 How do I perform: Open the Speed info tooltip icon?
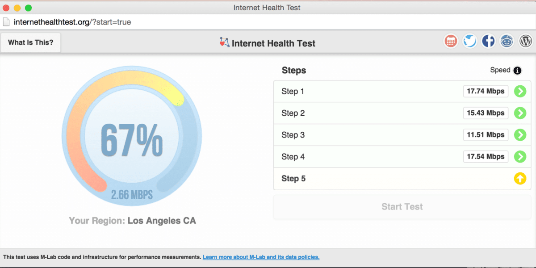pyautogui.click(x=517, y=70)
